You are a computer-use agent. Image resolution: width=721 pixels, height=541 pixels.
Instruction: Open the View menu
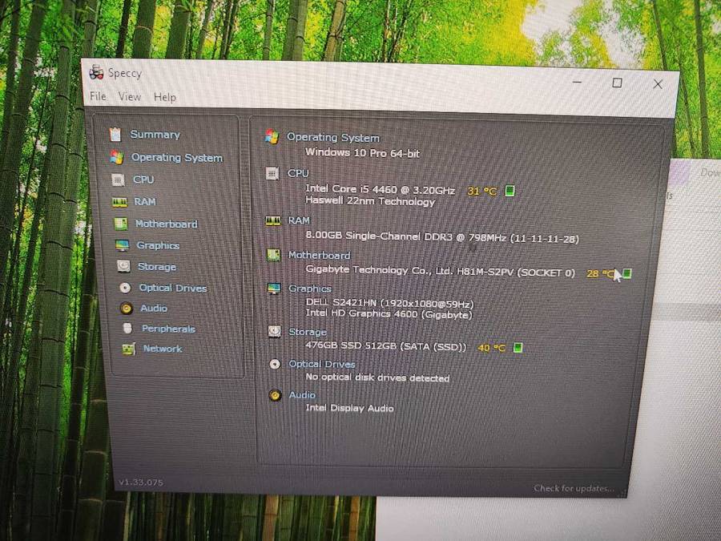pyautogui.click(x=129, y=97)
